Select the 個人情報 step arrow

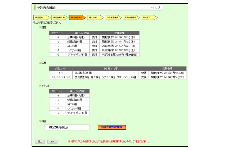click(x=95, y=17)
